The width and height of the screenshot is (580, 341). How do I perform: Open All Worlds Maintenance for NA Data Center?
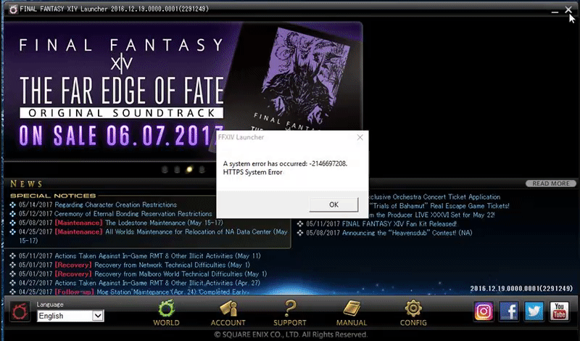[x=153, y=237]
